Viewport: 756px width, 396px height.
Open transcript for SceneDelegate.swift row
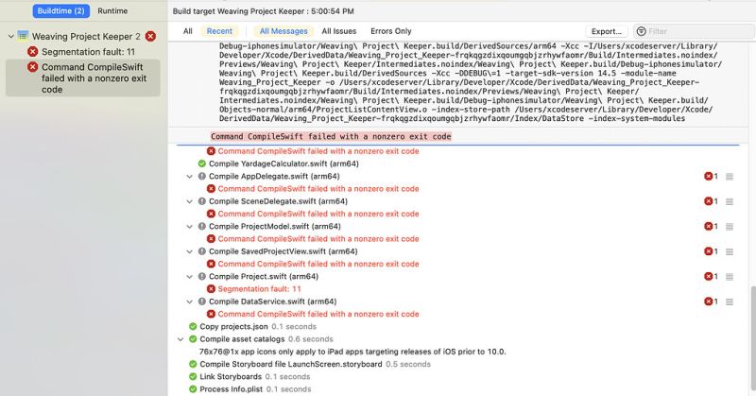point(730,201)
